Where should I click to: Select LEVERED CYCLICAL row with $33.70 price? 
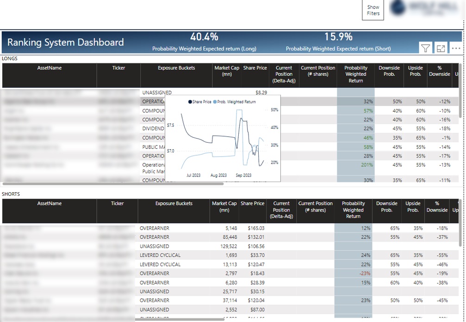tap(160, 255)
